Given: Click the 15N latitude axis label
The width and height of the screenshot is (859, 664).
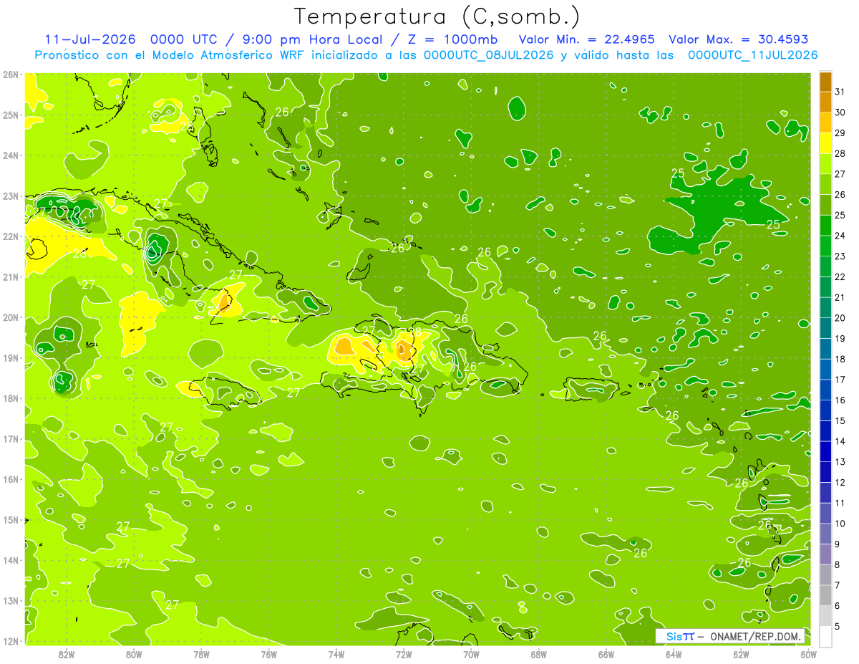Looking at the screenshot, I should [11, 520].
